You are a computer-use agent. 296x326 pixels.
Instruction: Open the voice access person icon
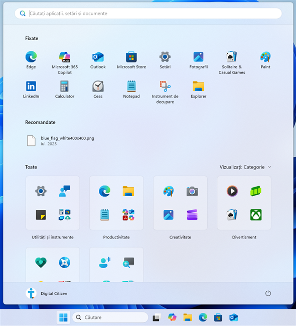(x=105, y=263)
